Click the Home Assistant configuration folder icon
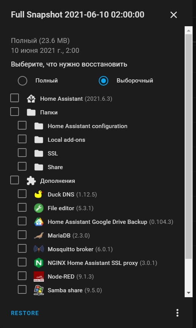Image resolution: width=196 pixels, height=328 pixels. [39, 126]
